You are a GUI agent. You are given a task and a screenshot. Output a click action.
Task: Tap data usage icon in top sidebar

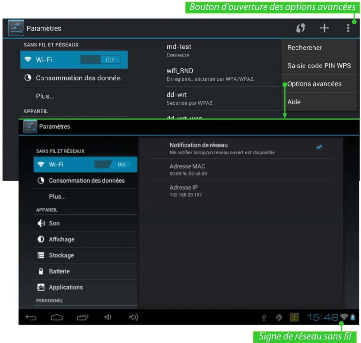pos(28,78)
